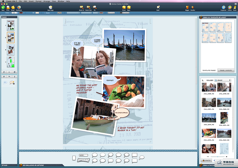
Task: Click the add page plus button
Action: tap(4, 72)
